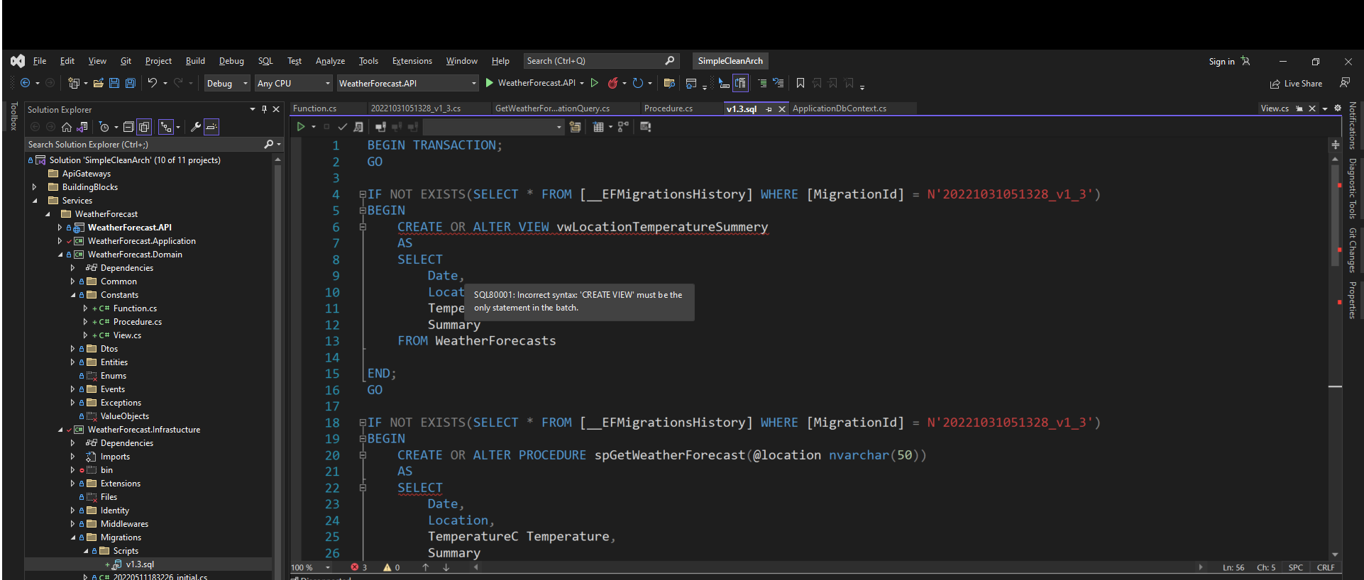Toggle bookmark with the bookmark icon
Viewport: 1364px width, 580px height.
pos(801,83)
